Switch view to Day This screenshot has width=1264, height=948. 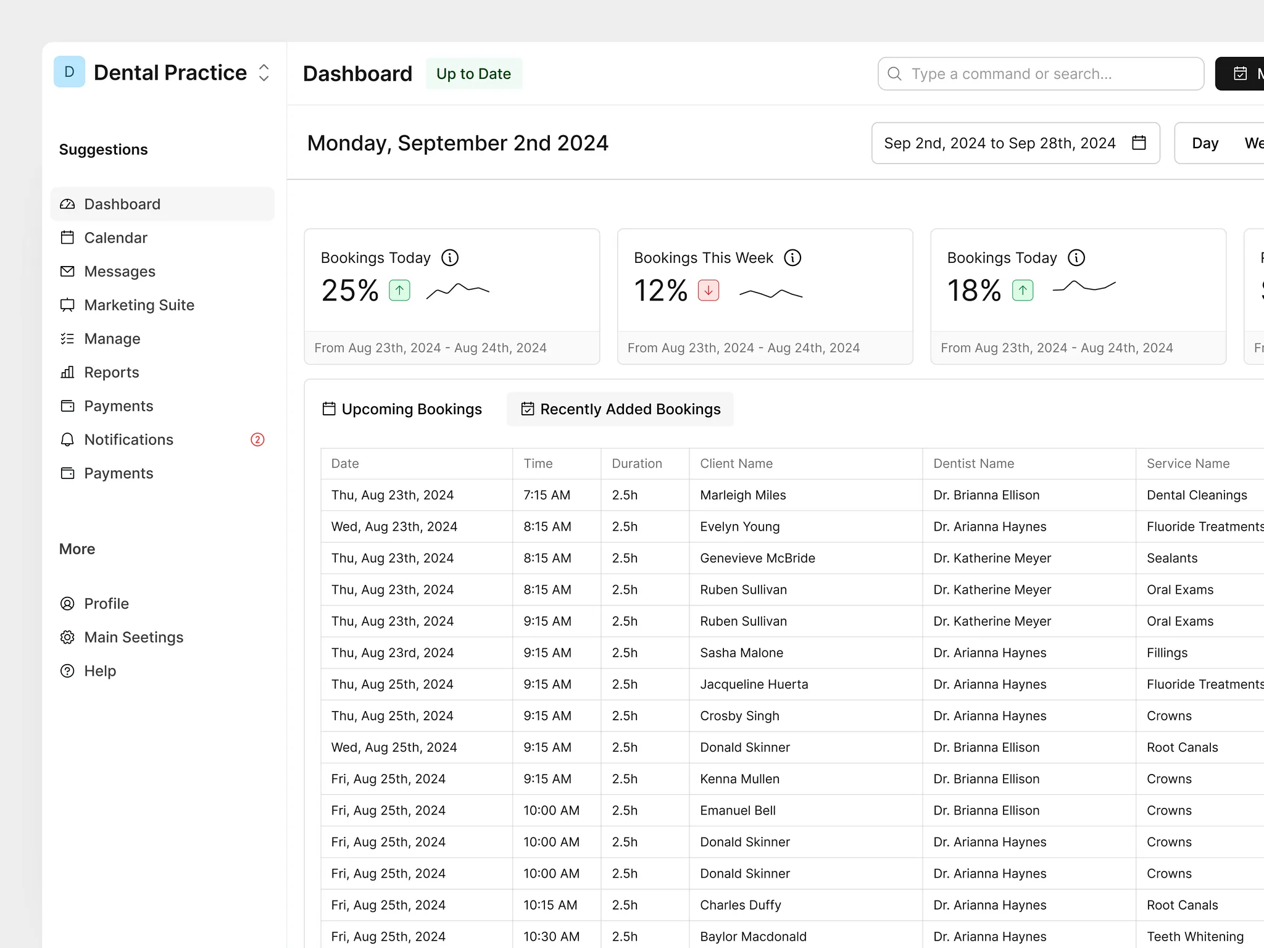click(1205, 143)
